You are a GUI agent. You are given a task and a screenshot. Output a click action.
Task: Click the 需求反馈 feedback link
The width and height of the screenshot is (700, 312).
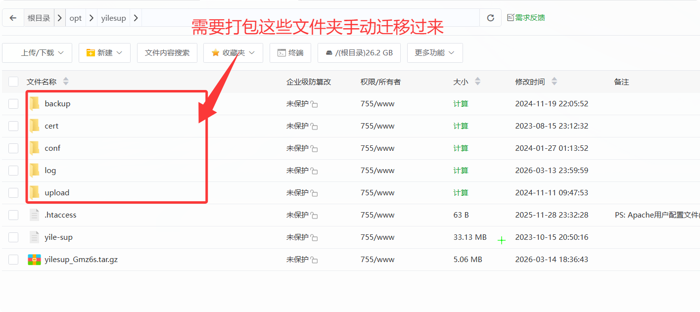(526, 18)
